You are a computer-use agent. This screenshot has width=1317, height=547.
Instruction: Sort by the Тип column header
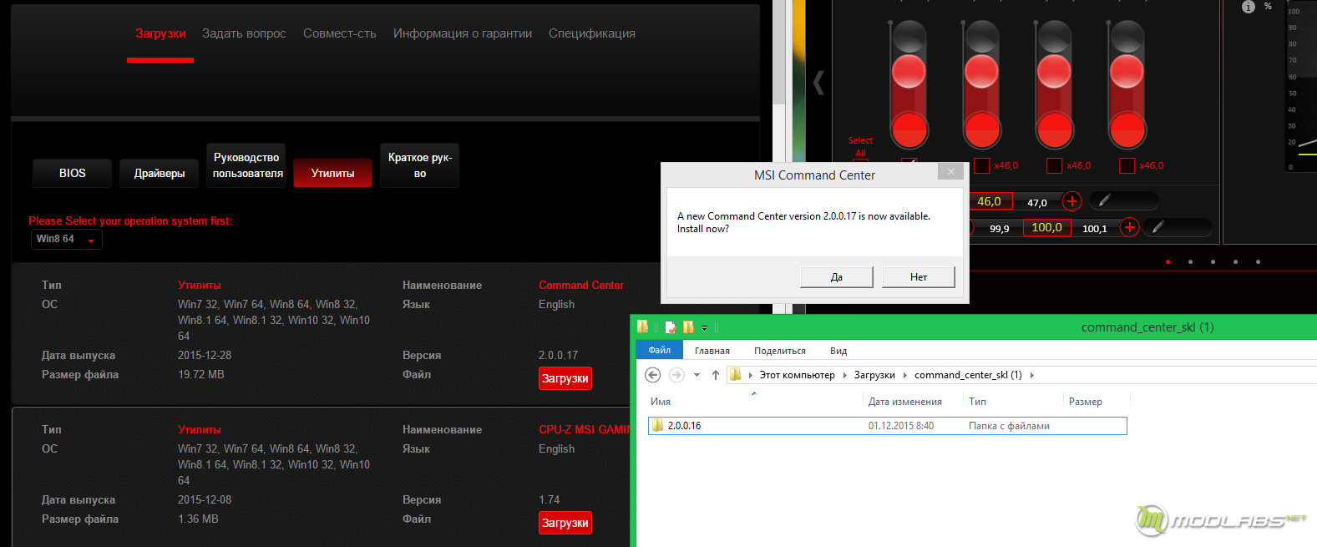(x=977, y=402)
